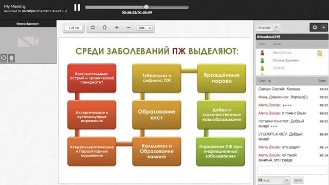Click the slide box 'Поражения ПЖ при инфекционных заболеваниях'
The height and width of the screenshot is (185, 329).
click(221, 151)
